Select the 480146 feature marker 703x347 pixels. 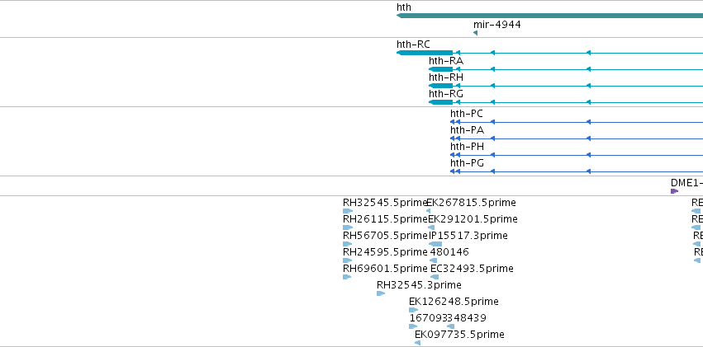point(433,260)
